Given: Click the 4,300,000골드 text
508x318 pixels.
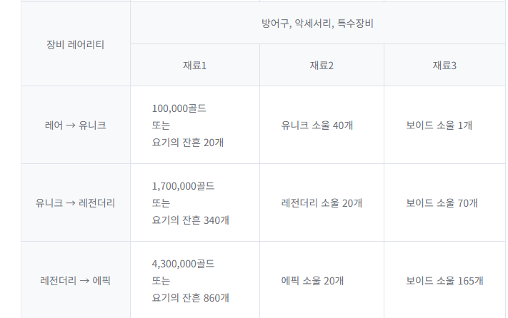Looking at the screenshot, I should [x=183, y=264].
